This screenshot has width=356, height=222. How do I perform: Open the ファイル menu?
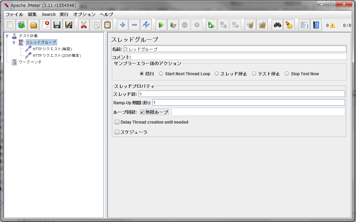14,14
